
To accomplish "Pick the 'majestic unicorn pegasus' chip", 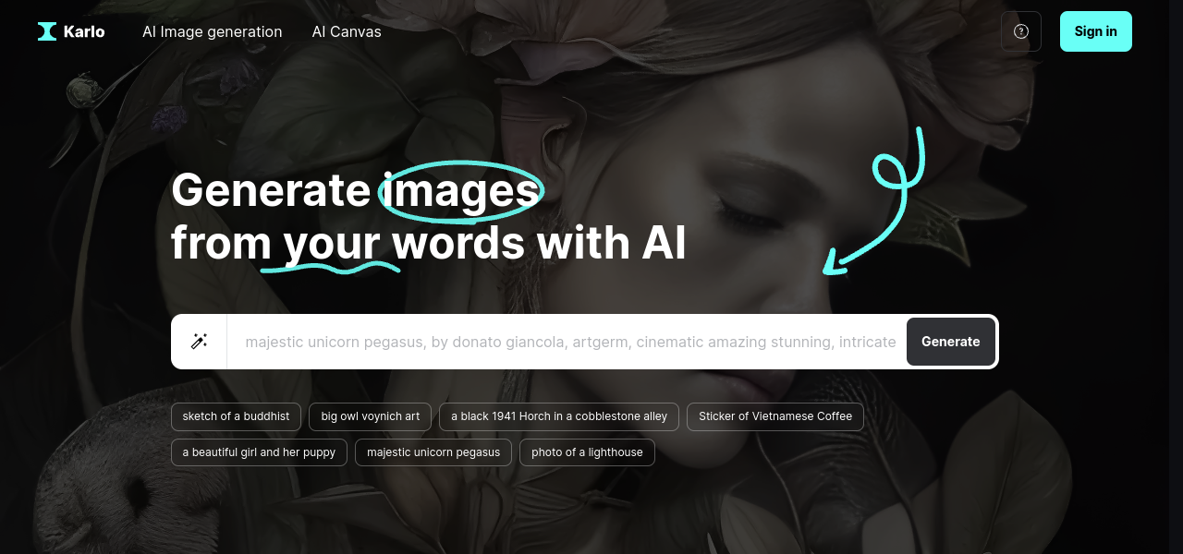I will (433, 452).
